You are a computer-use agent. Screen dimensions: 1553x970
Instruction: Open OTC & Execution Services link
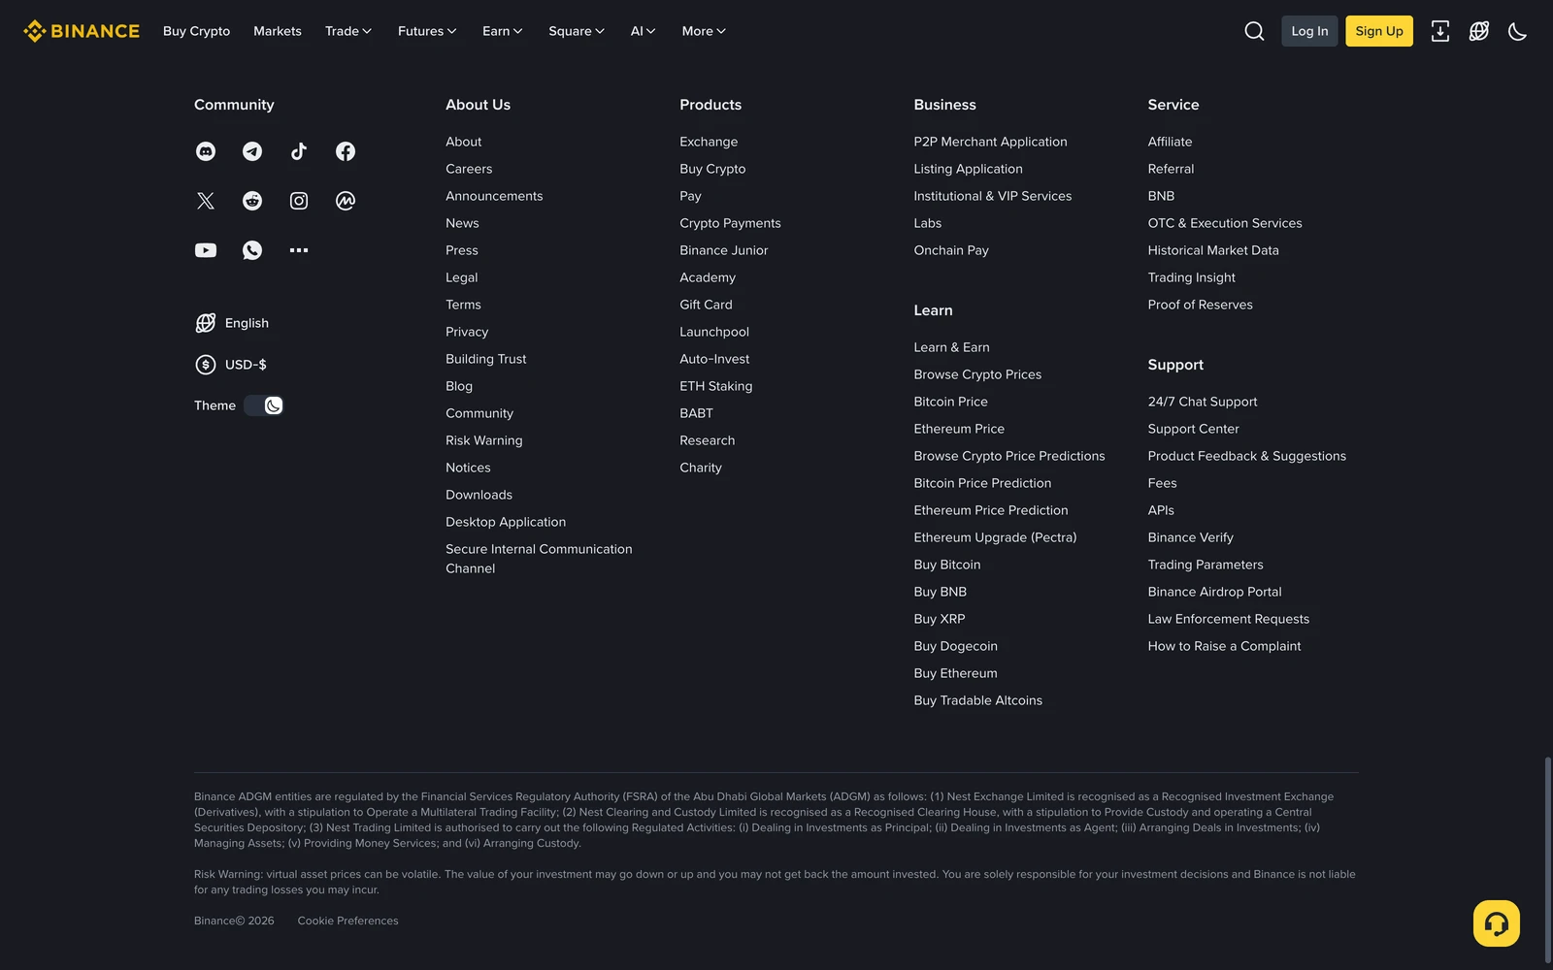click(x=1225, y=223)
